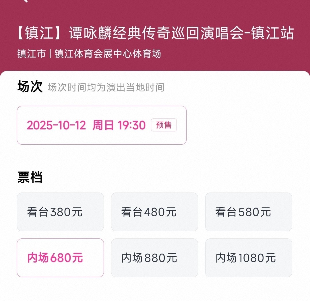
Task: Select the 2025-10-12 session date
Action: click(x=56, y=125)
